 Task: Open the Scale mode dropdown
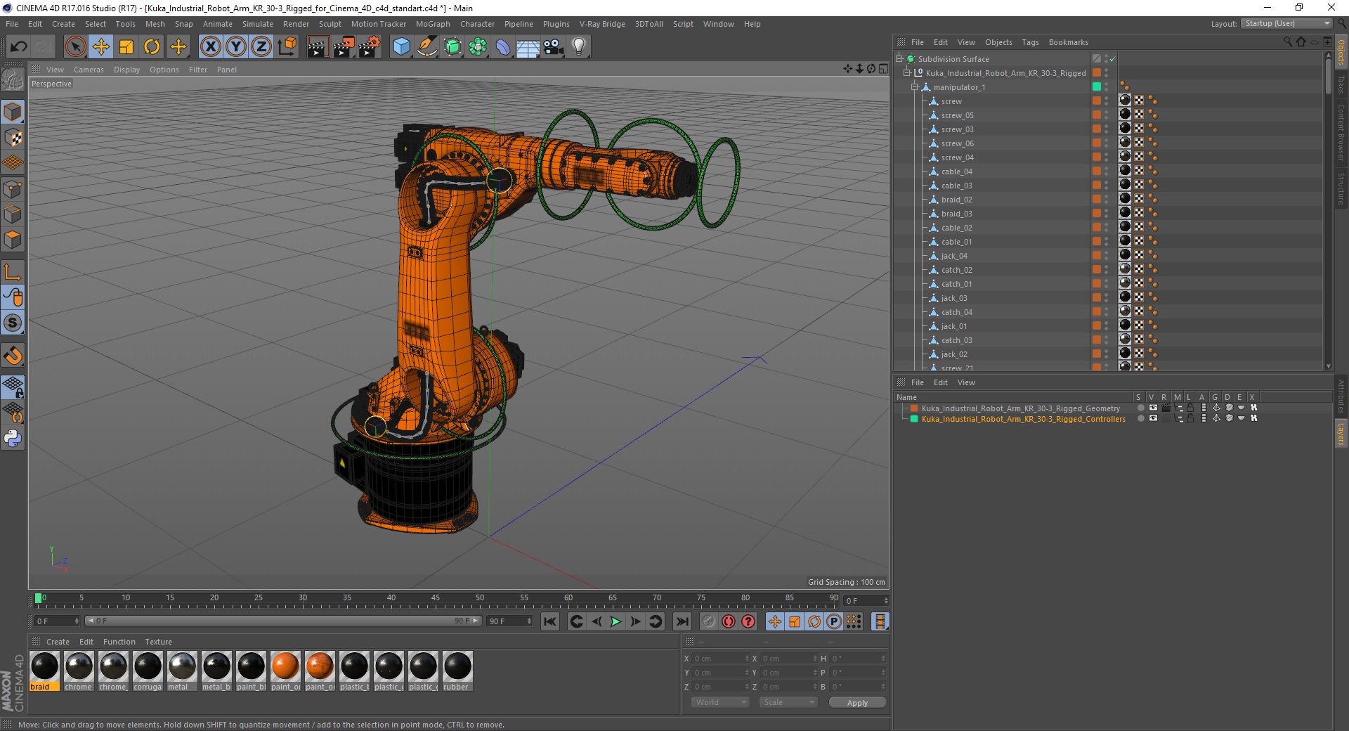788,702
